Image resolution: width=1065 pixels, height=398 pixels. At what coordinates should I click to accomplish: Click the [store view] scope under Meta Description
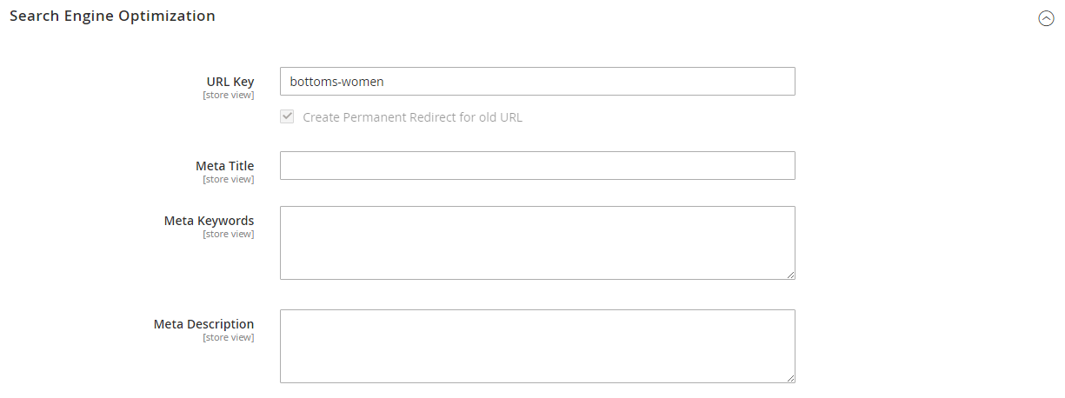[229, 337]
